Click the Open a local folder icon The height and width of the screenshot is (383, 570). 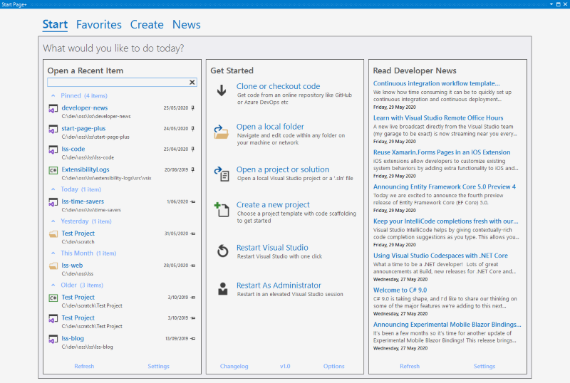(x=221, y=132)
